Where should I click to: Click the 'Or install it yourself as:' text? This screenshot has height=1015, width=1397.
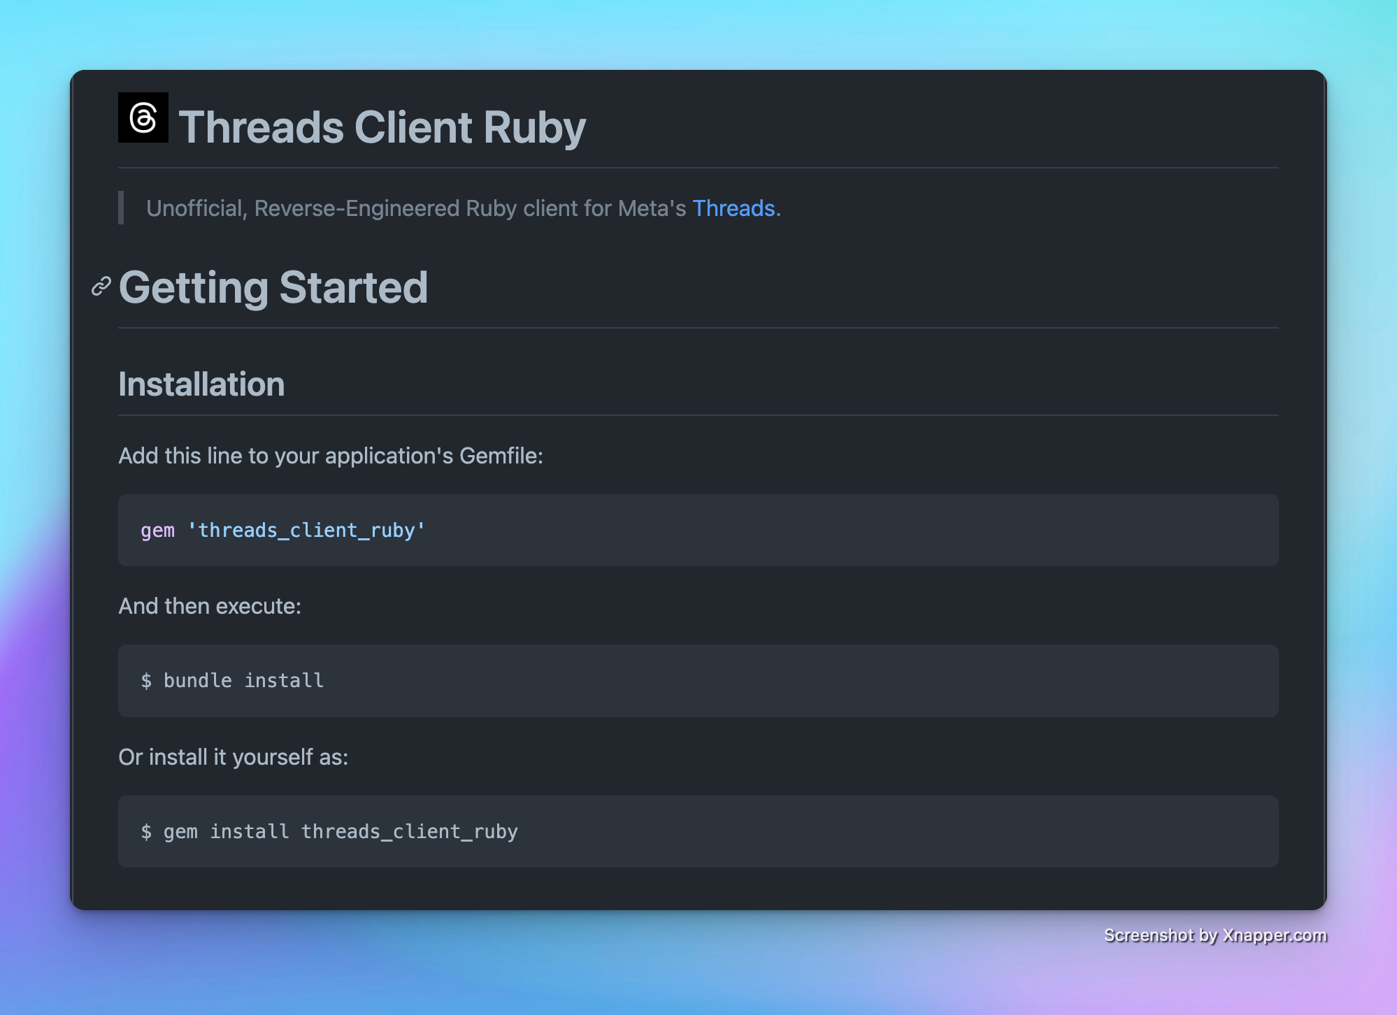pyautogui.click(x=234, y=757)
